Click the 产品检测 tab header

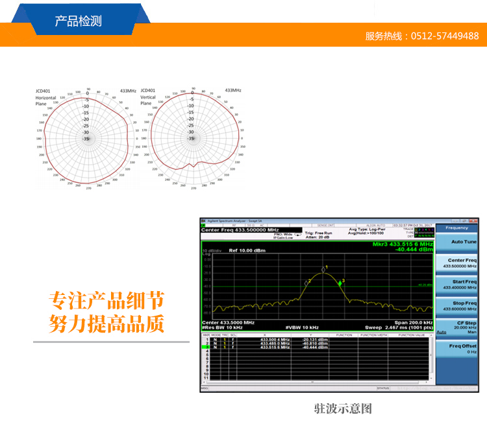pyautogui.click(x=78, y=21)
